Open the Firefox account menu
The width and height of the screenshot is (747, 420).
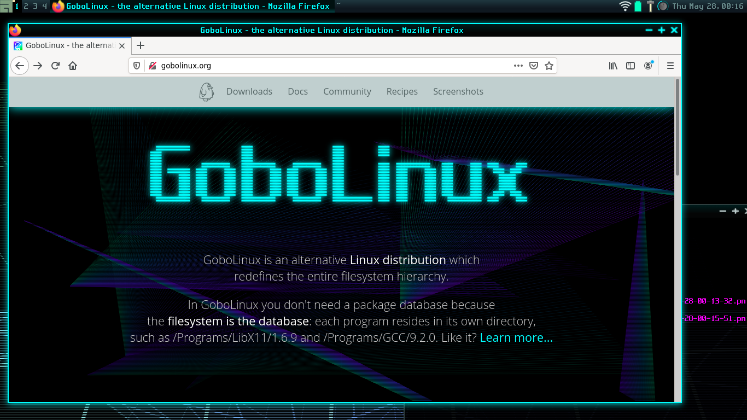649,65
